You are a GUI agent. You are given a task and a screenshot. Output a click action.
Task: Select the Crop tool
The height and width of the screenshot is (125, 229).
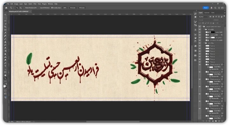point(5,27)
